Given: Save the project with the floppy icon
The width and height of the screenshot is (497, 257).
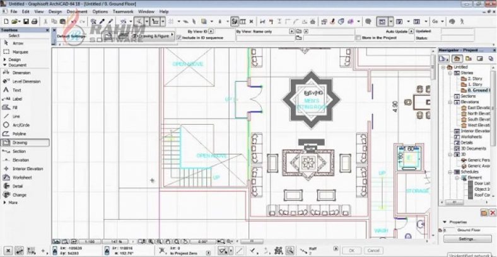Looking at the screenshot, I should pyautogui.click(x=26, y=21).
